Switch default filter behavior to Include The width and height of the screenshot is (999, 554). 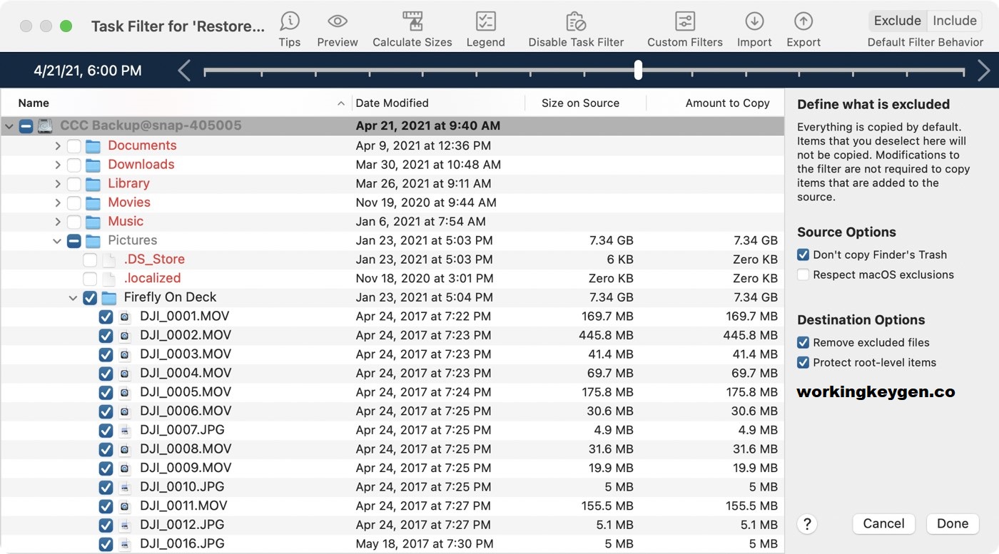(954, 21)
